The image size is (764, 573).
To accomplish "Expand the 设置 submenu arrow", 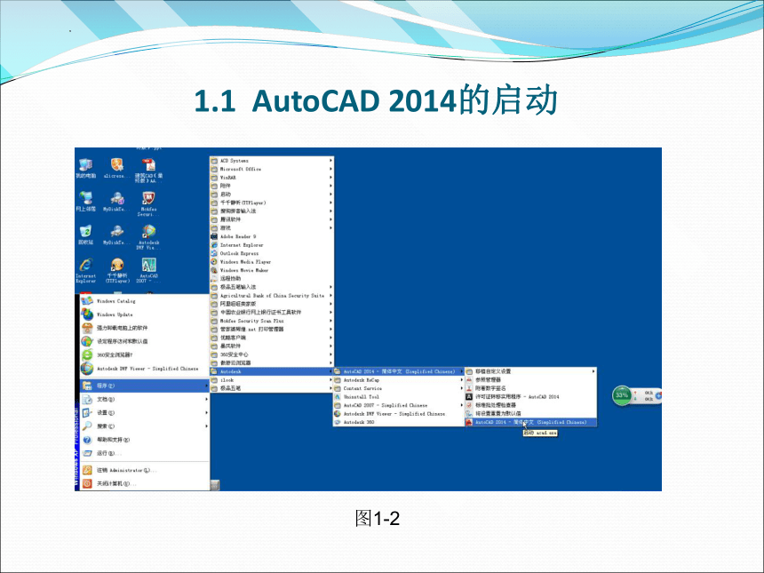I will click(207, 413).
